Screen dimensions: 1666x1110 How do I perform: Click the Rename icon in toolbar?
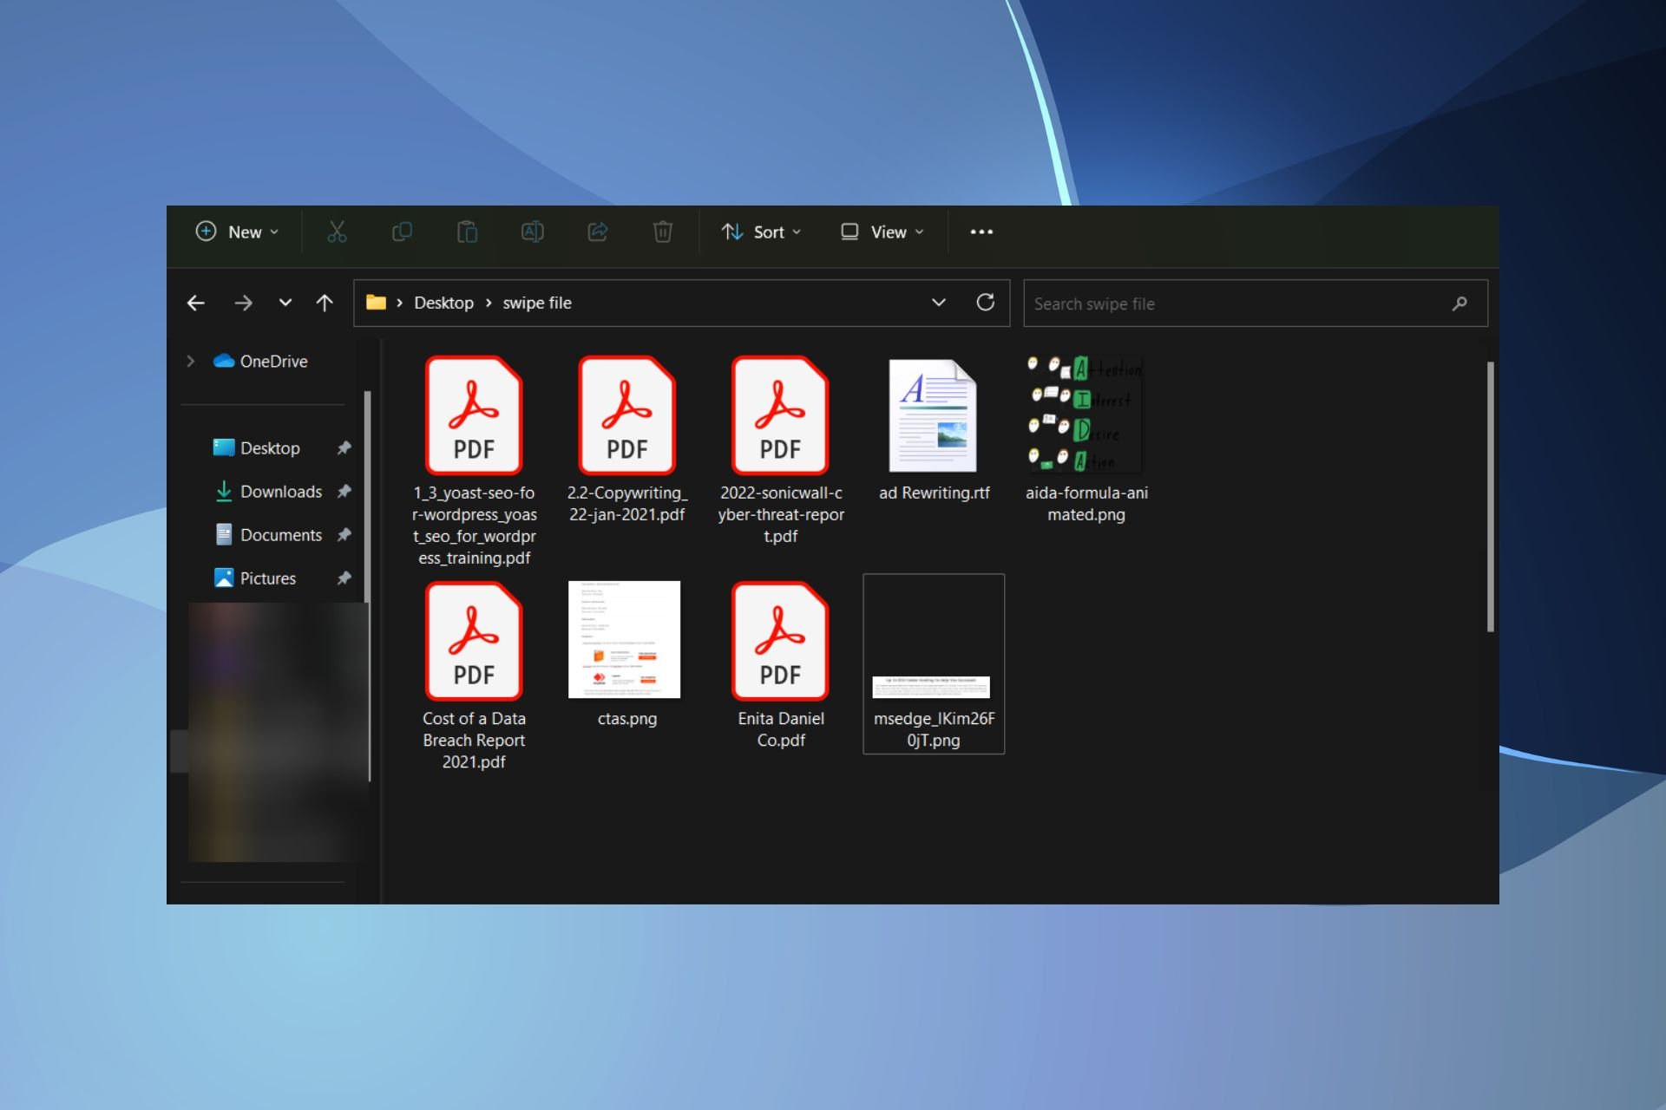[x=532, y=232]
